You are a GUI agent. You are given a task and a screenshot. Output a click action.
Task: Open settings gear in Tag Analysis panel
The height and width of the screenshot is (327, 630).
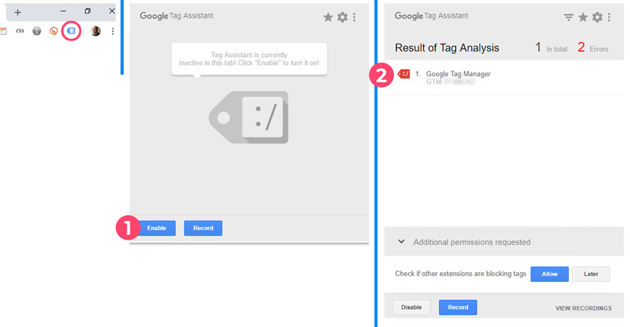[x=597, y=17]
